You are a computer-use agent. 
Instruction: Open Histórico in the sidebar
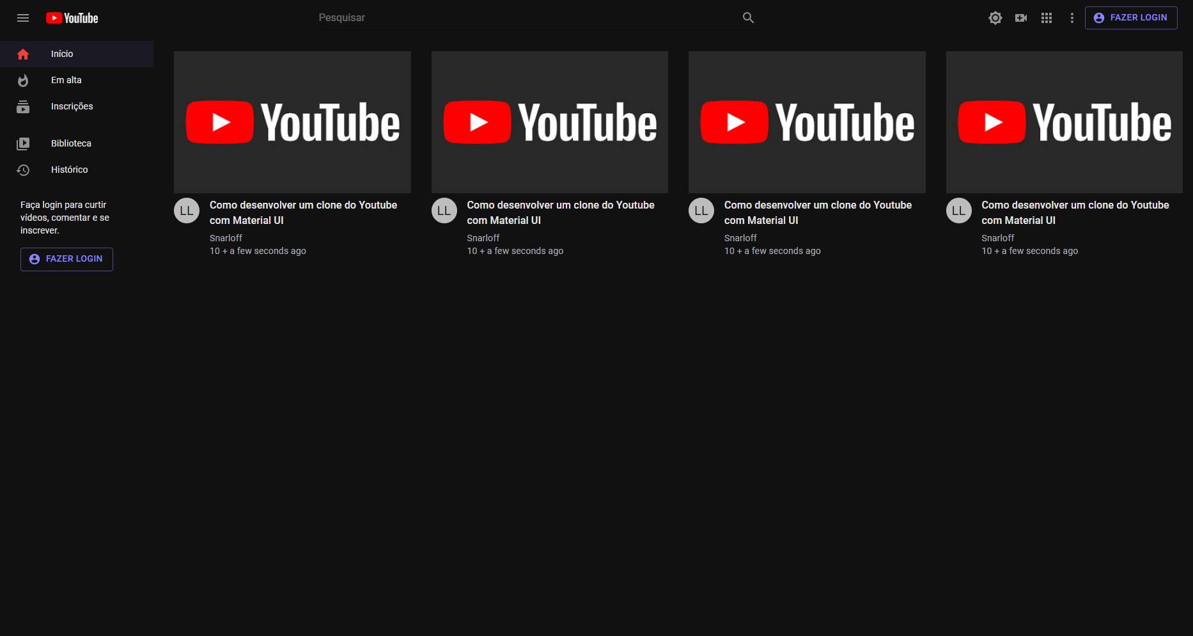tap(77, 170)
